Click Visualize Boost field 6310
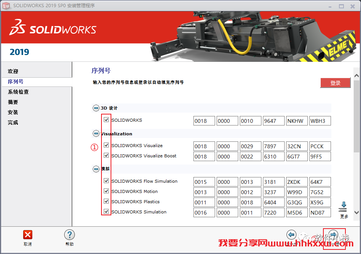This screenshot has width=361, height=254. click(x=274, y=157)
